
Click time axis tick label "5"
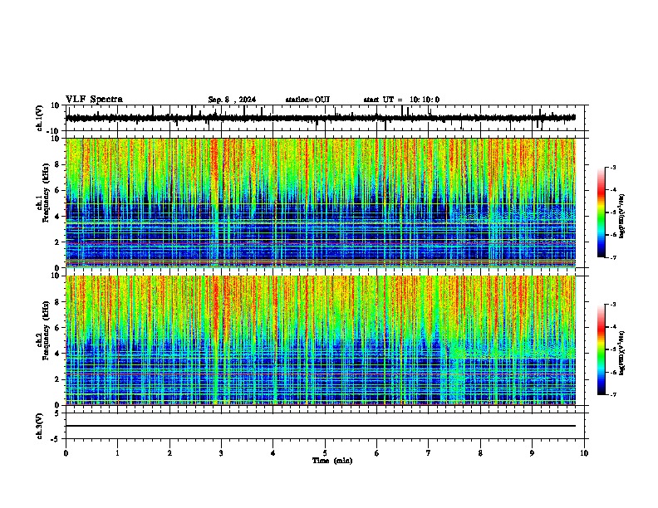(x=325, y=453)
